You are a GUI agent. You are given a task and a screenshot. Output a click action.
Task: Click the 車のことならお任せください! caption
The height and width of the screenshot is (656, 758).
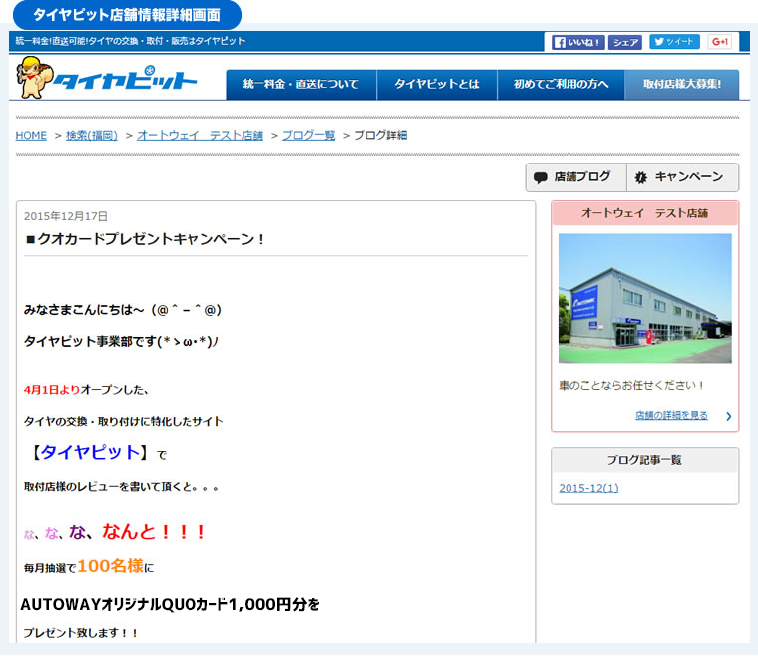(631, 386)
